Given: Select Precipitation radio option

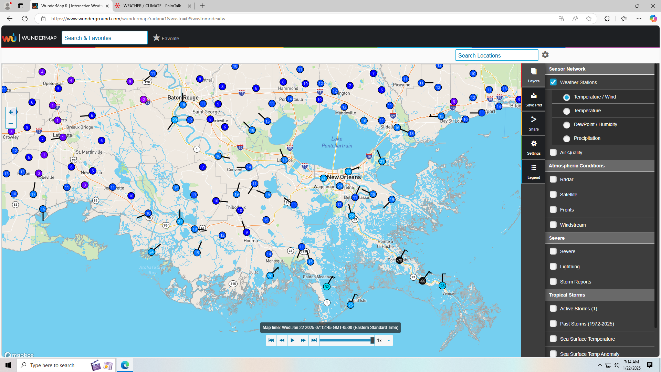Looking at the screenshot, I should tap(567, 138).
